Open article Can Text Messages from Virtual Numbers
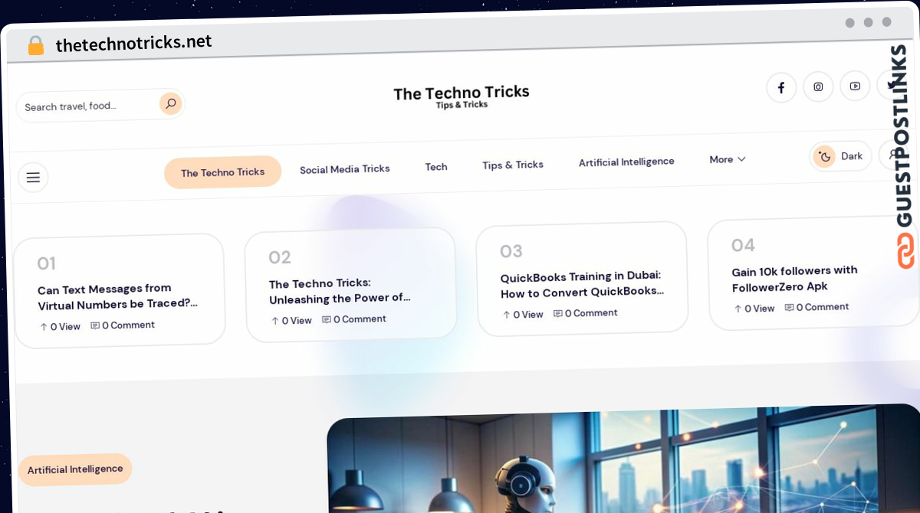This screenshot has width=920, height=513. (x=117, y=296)
